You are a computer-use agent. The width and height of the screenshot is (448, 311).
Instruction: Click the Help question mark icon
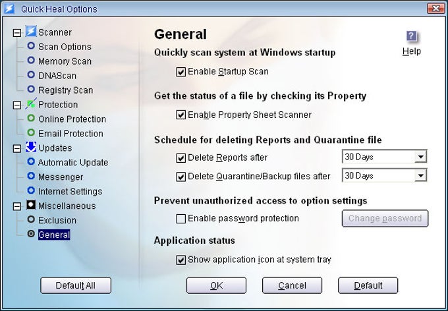click(x=411, y=37)
